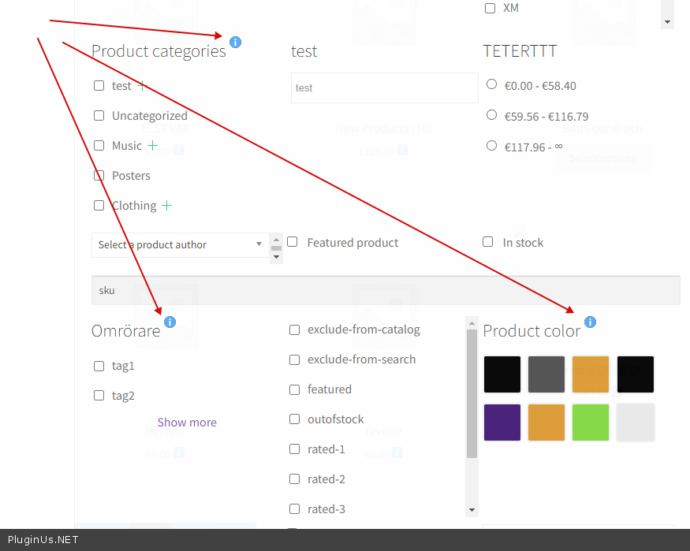This screenshot has height=551, width=690.
Task: Enable the Featured product checkbox
Action: pos(293,242)
